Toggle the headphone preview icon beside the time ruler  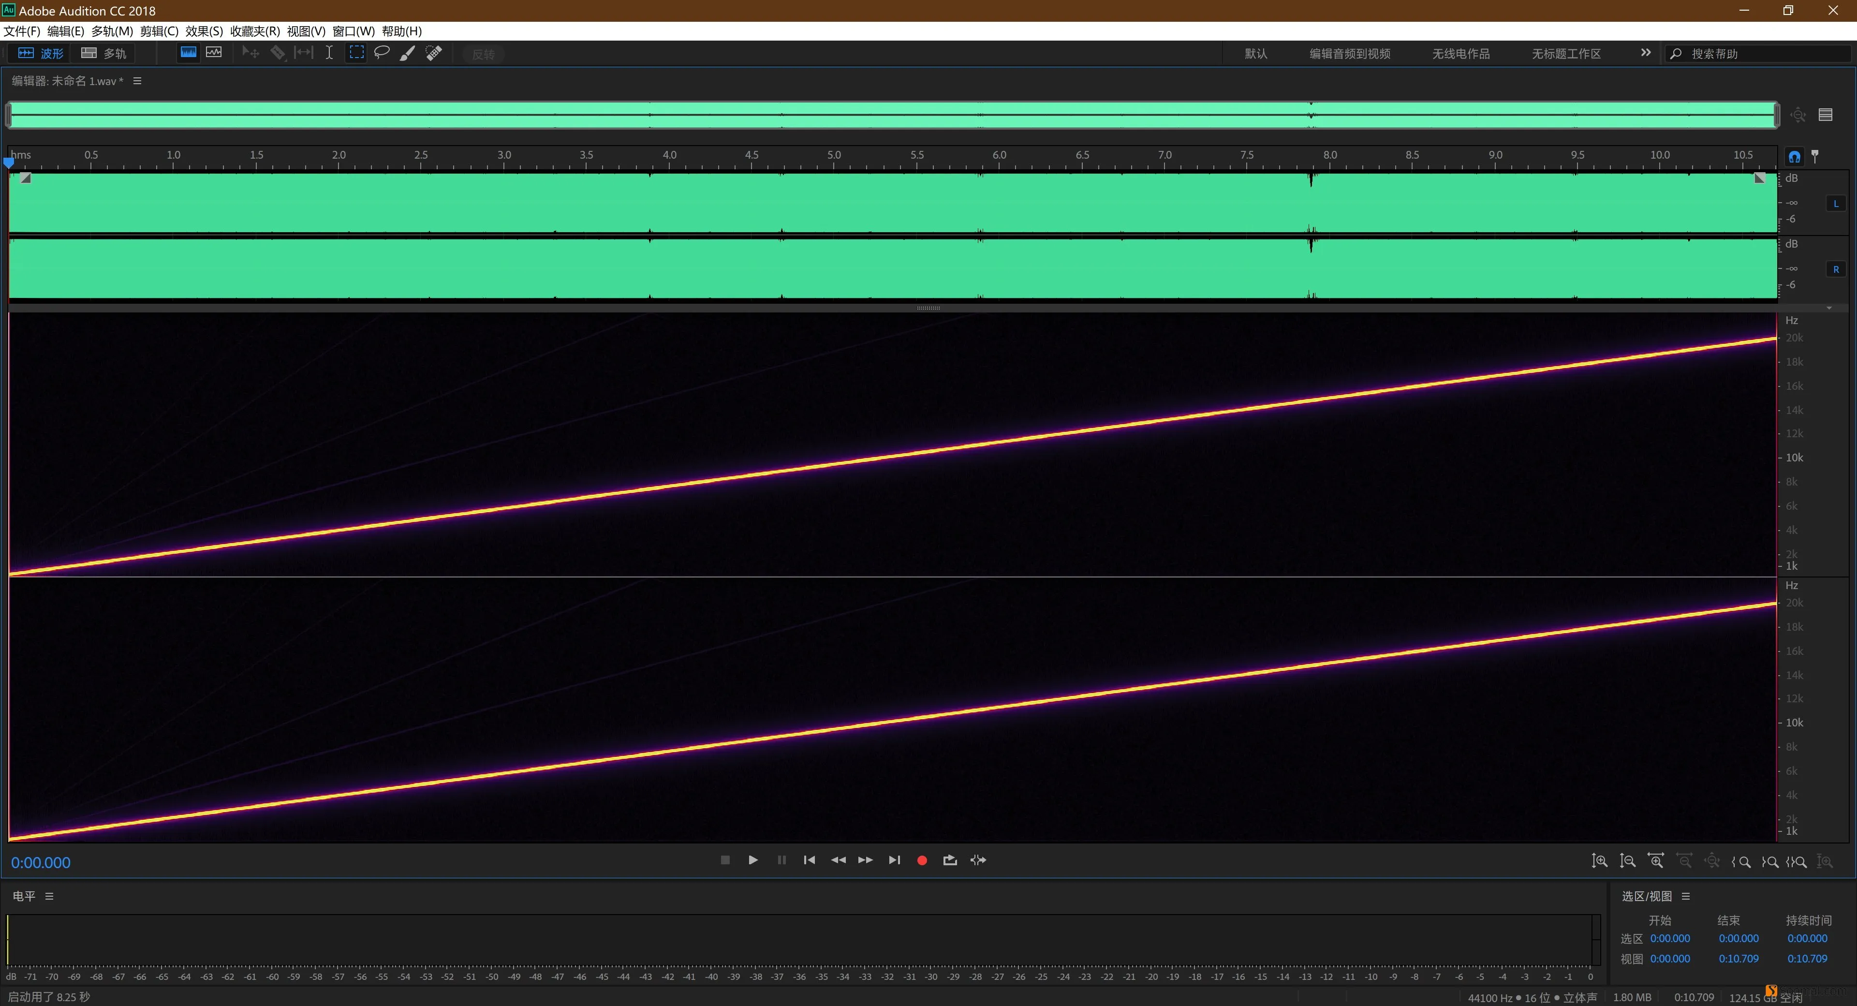coord(1794,156)
